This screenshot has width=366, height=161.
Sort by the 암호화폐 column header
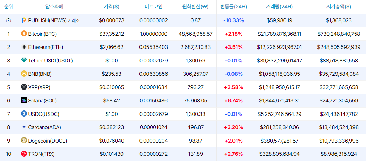(x=54, y=7)
